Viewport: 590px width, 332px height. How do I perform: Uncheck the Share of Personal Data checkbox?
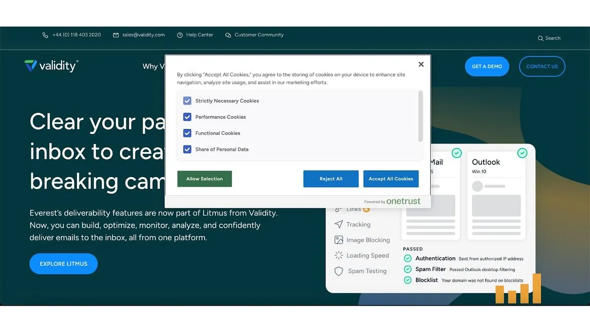point(187,150)
